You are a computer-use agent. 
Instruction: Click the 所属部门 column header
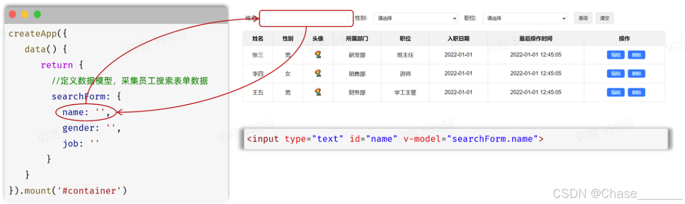tap(357, 38)
